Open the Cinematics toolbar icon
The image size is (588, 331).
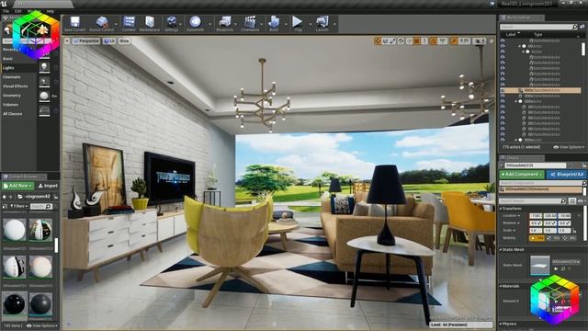[x=250, y=24]
